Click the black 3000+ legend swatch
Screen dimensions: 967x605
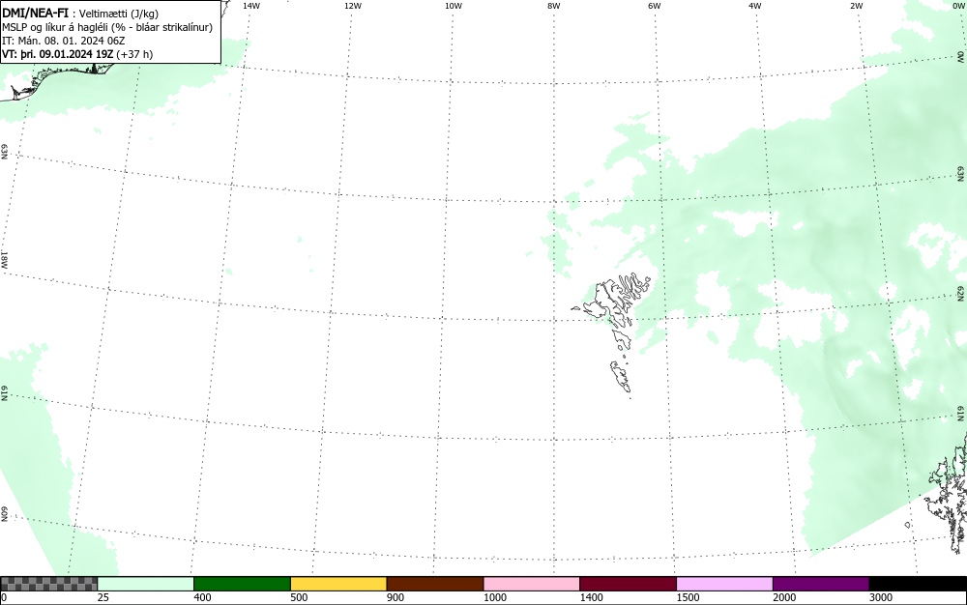[x=918, y=584]
